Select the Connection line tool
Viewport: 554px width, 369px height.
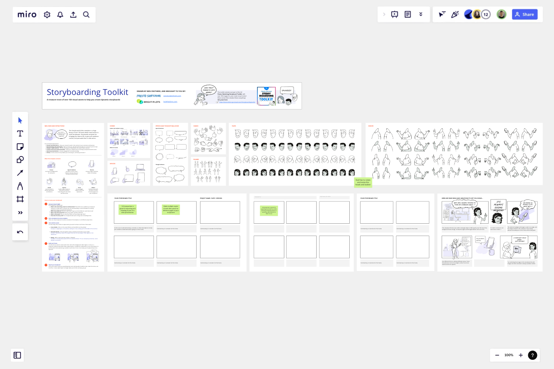coord(20,172)
